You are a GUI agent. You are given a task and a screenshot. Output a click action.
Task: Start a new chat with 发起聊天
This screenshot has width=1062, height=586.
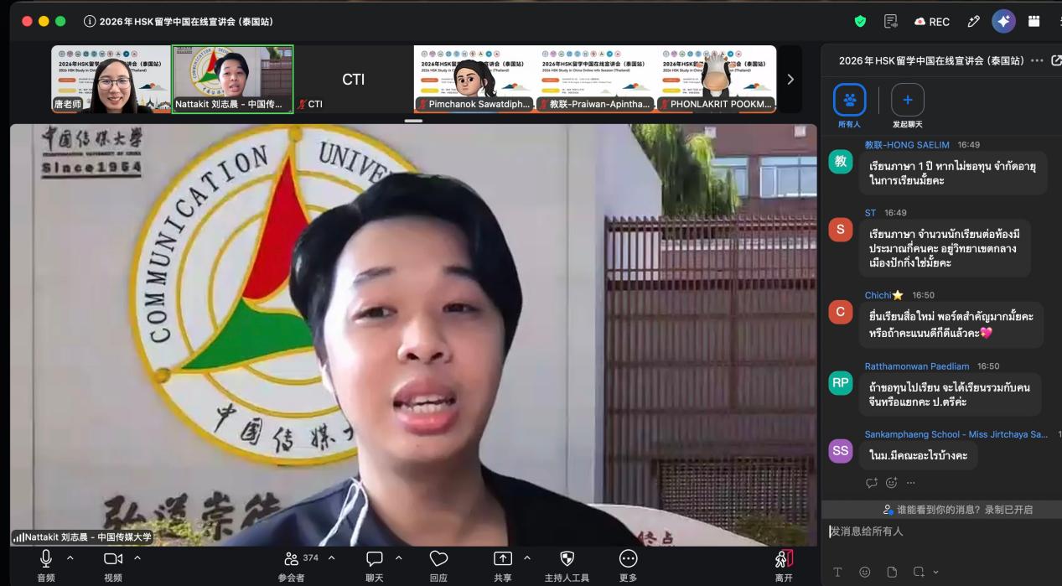(907, 106)
